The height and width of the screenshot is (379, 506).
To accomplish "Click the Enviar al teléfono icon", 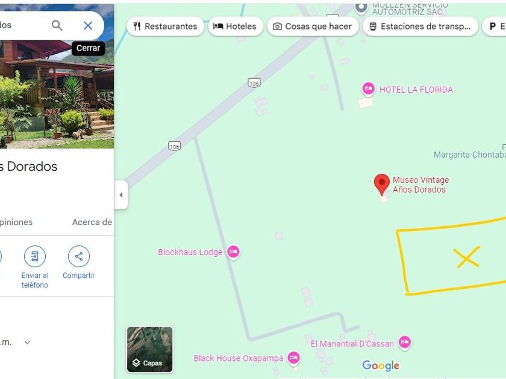I will click(x=35, y=256).
